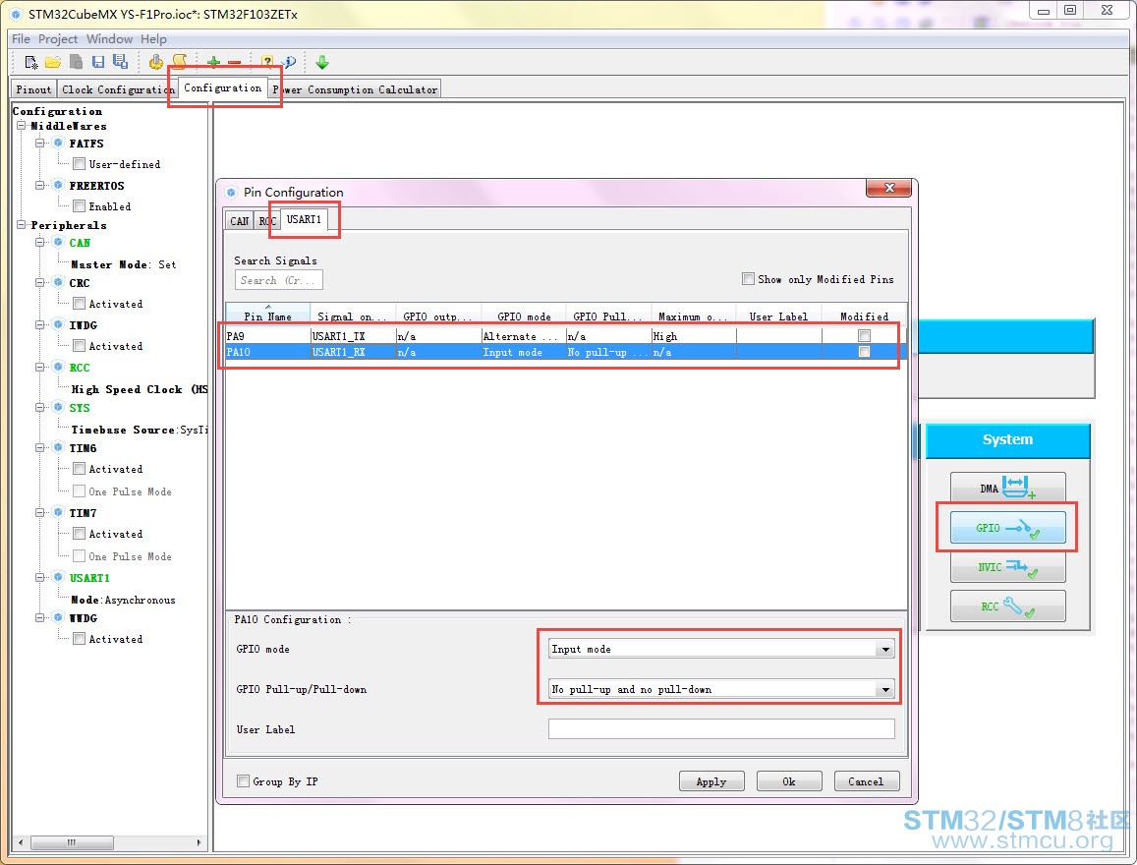Viewport: 1137px width, 865px height.
Task: Enable the FREERTOS Enabled checkbox
Action: click(x=79, y=205)
